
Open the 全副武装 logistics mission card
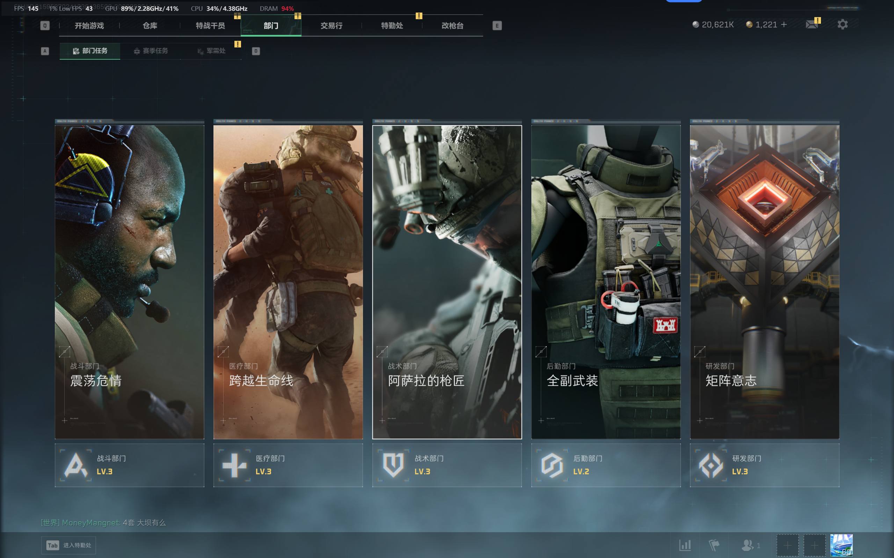[x=606, y=282]
